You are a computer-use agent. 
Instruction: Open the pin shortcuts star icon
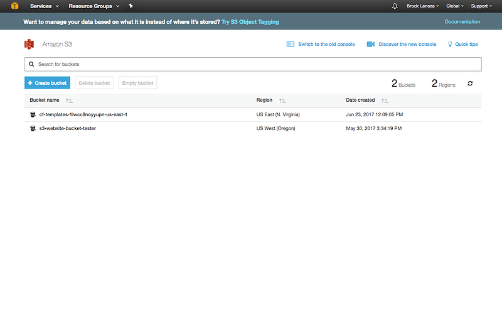click(131, 6)
